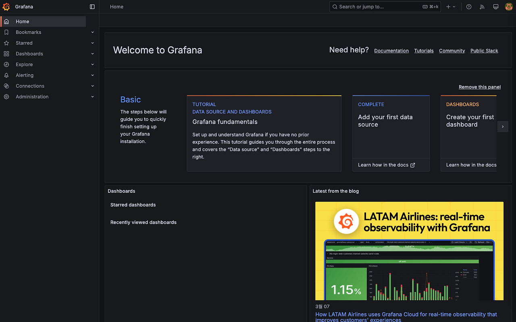Toggle the sidebar dock menu icon
The width and height of the screenshot is (516, 322).
tap(92, 7)
